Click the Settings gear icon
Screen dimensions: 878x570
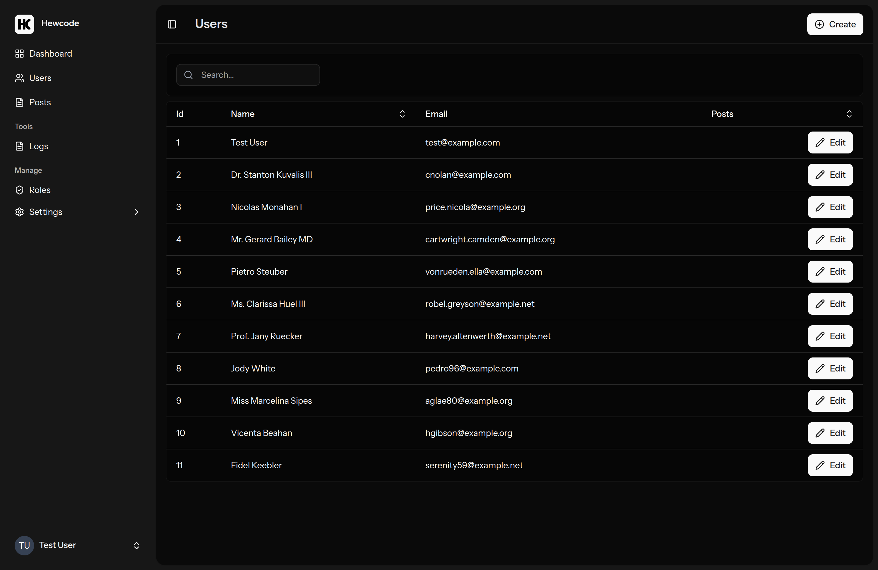(20, 212)
